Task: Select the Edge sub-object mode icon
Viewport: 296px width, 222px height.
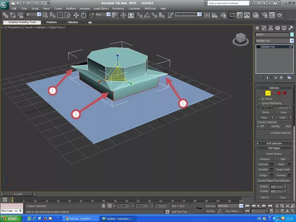Action: point(268,93)
